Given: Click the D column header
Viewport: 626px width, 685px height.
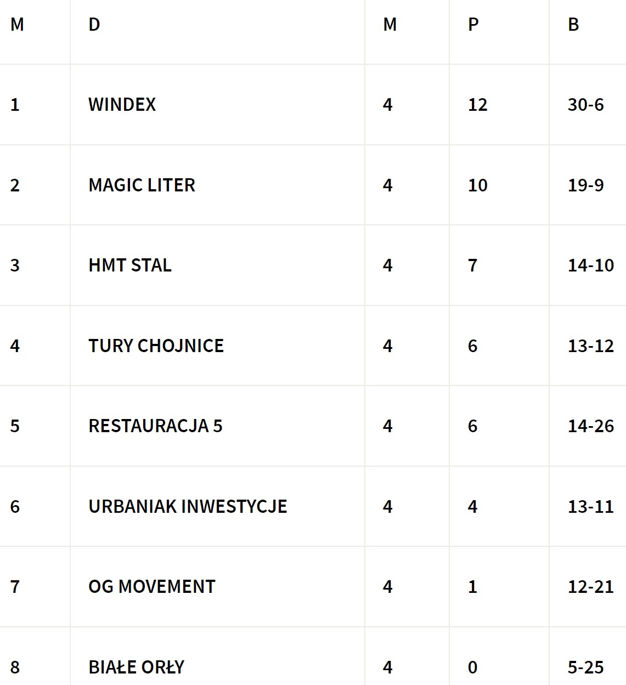Looking at the screenshot, I should [x=94, y=25].
